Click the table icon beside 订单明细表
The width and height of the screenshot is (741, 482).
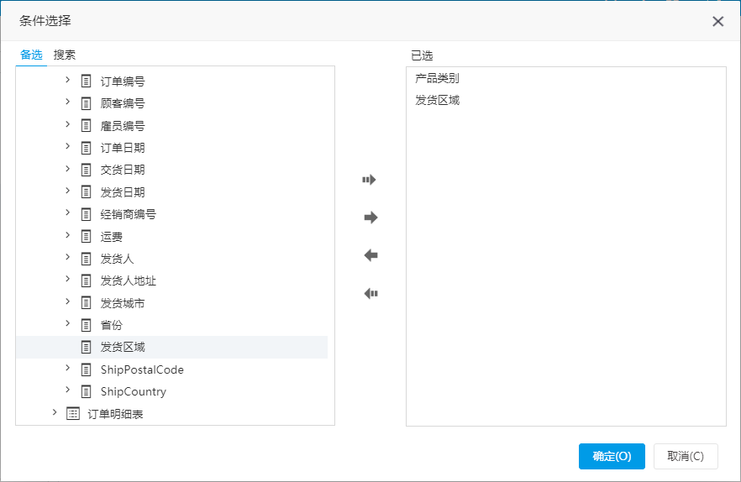click(73, 413)
